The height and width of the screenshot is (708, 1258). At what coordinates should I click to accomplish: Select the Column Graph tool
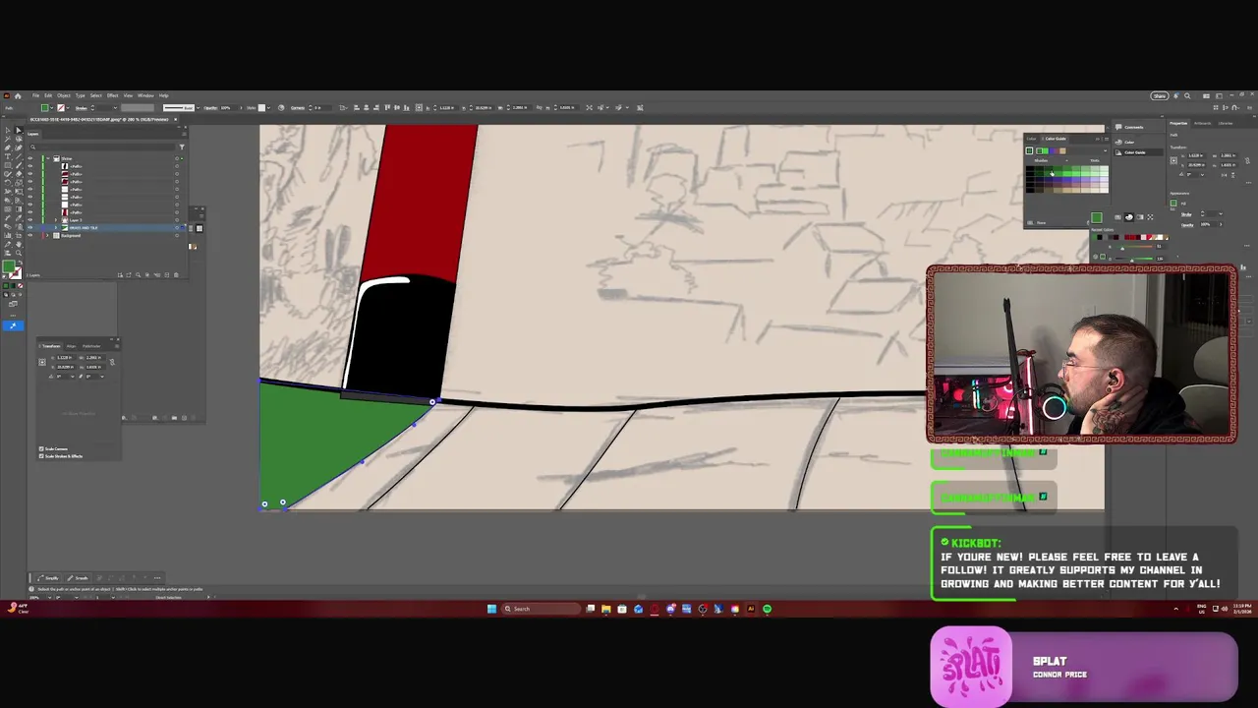click(8, 235)
